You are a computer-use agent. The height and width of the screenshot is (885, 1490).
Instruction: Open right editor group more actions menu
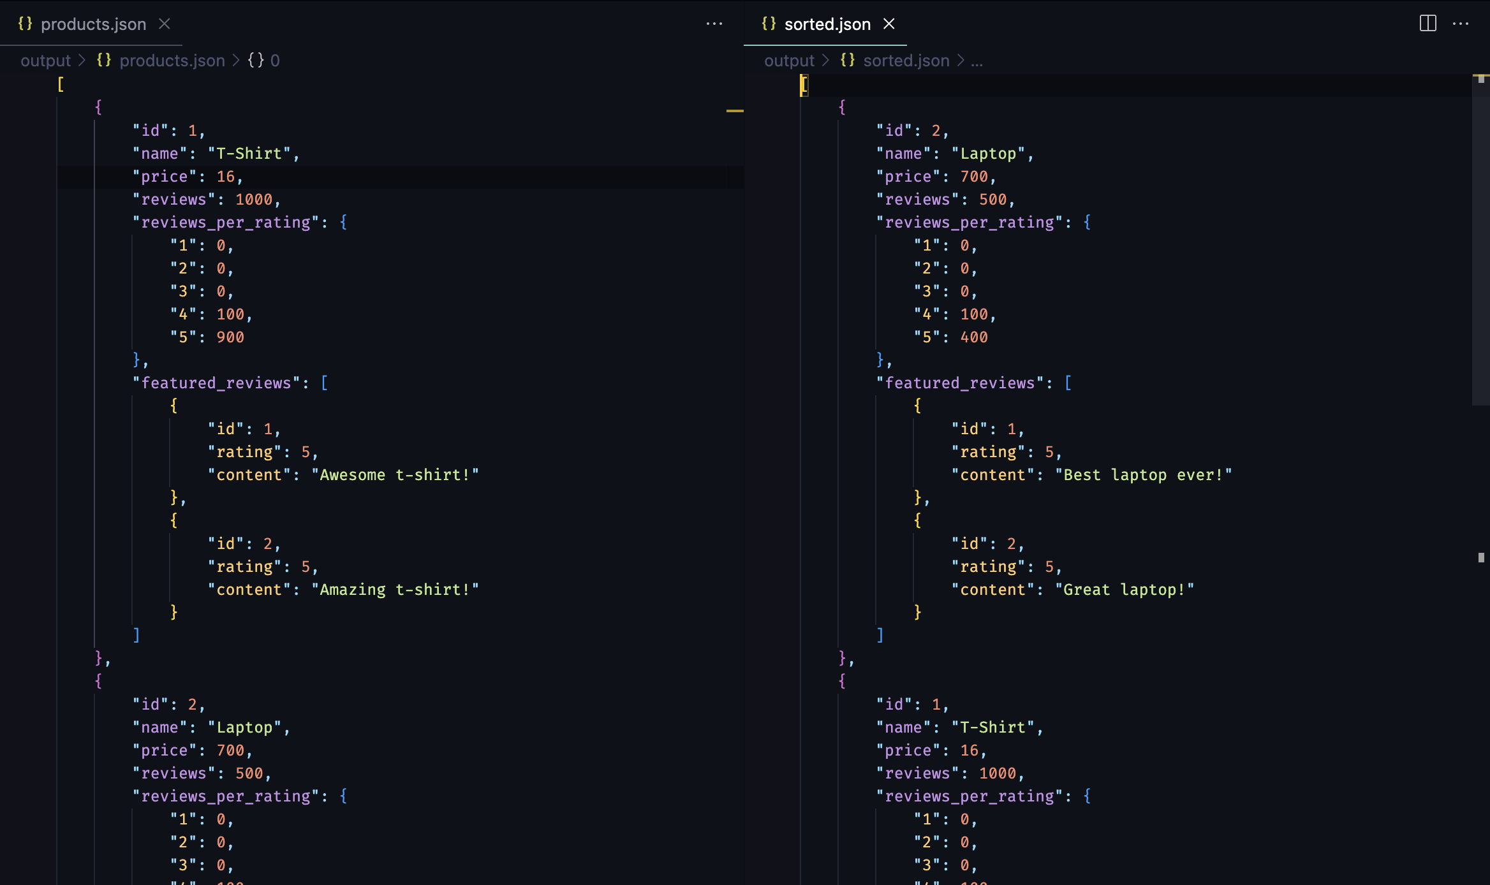1461,24
